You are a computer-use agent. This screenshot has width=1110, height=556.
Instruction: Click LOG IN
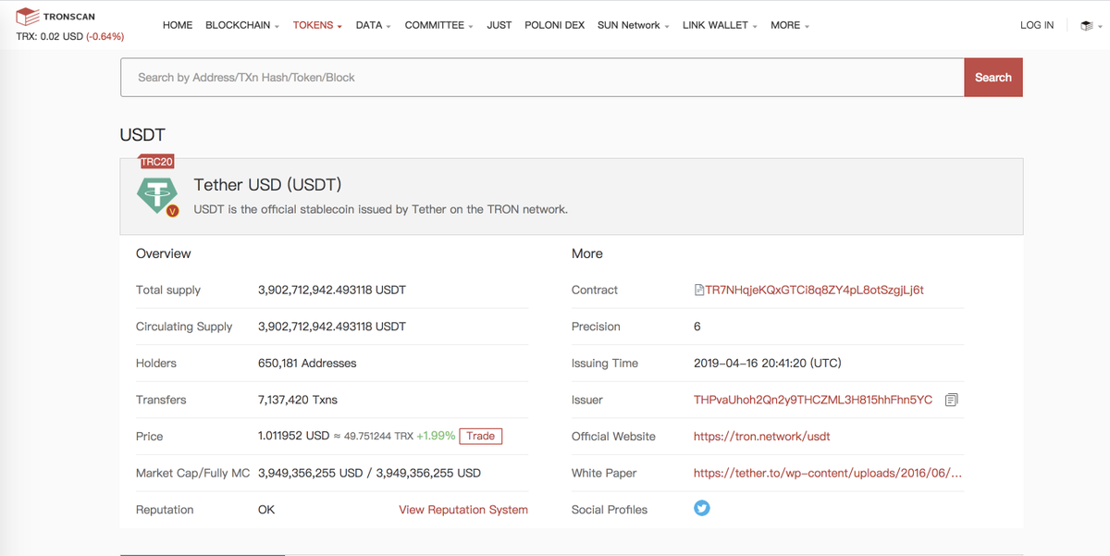[1037, 25]
